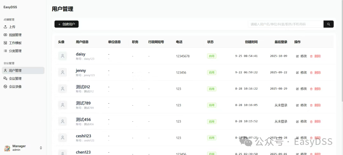The image size is (343, 155).
Task: Click the page vertical scrollbar
Action: point(342,50)
